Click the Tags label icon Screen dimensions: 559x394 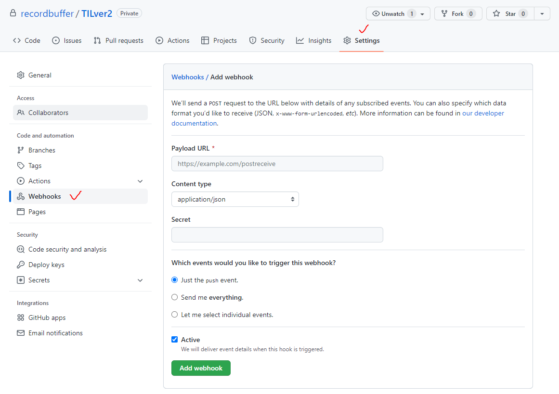click(21, 165)
